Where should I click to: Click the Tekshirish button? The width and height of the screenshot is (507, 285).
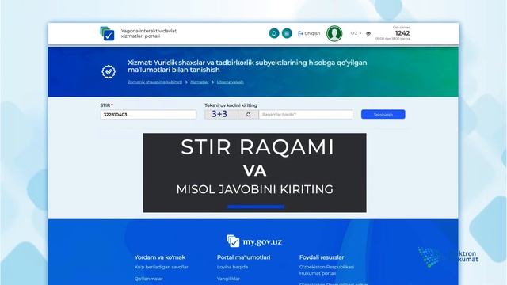(383, 114)
